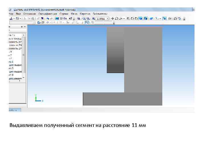This screenshot has height=154, width=205.
Task: Open the zoom scale value dropdown
Action: click(107, 19)
